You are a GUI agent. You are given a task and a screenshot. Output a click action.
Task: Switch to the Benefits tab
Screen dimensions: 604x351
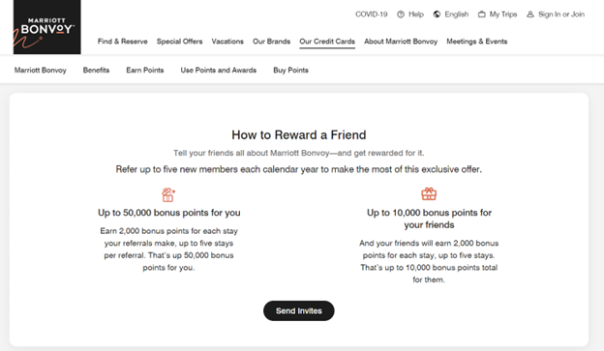tap(96, 70)
